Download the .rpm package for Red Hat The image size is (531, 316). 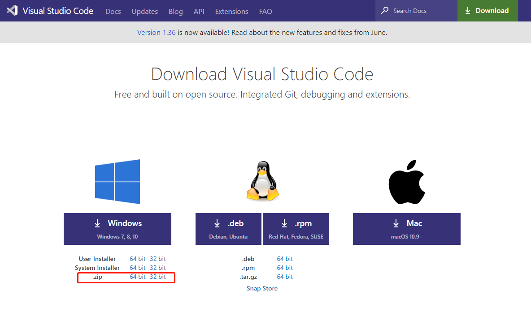[x=296, y=229]
